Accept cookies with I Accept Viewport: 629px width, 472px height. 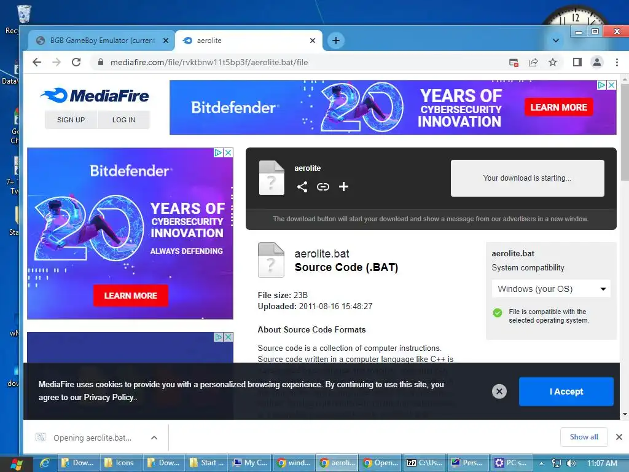566,391
